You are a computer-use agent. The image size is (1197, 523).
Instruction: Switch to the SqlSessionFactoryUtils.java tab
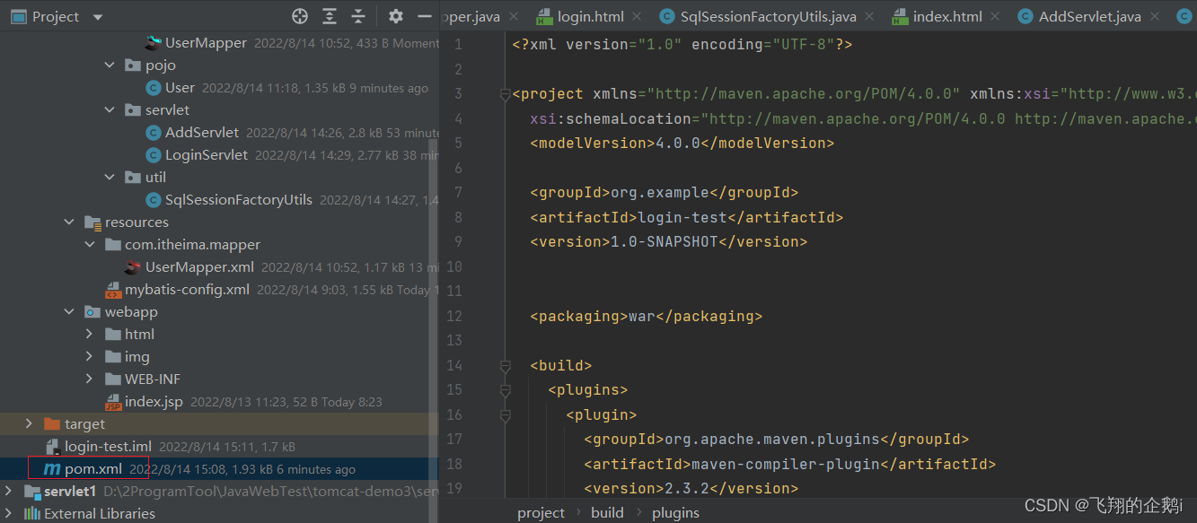[x=768, y=16]
